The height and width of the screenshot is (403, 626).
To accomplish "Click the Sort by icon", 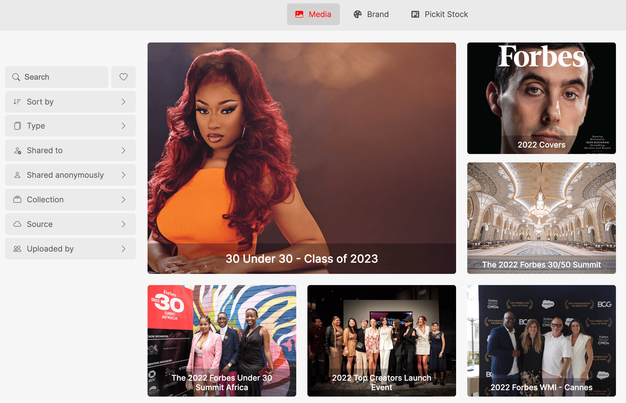I will pyautogui.click(x=17, y=102).
